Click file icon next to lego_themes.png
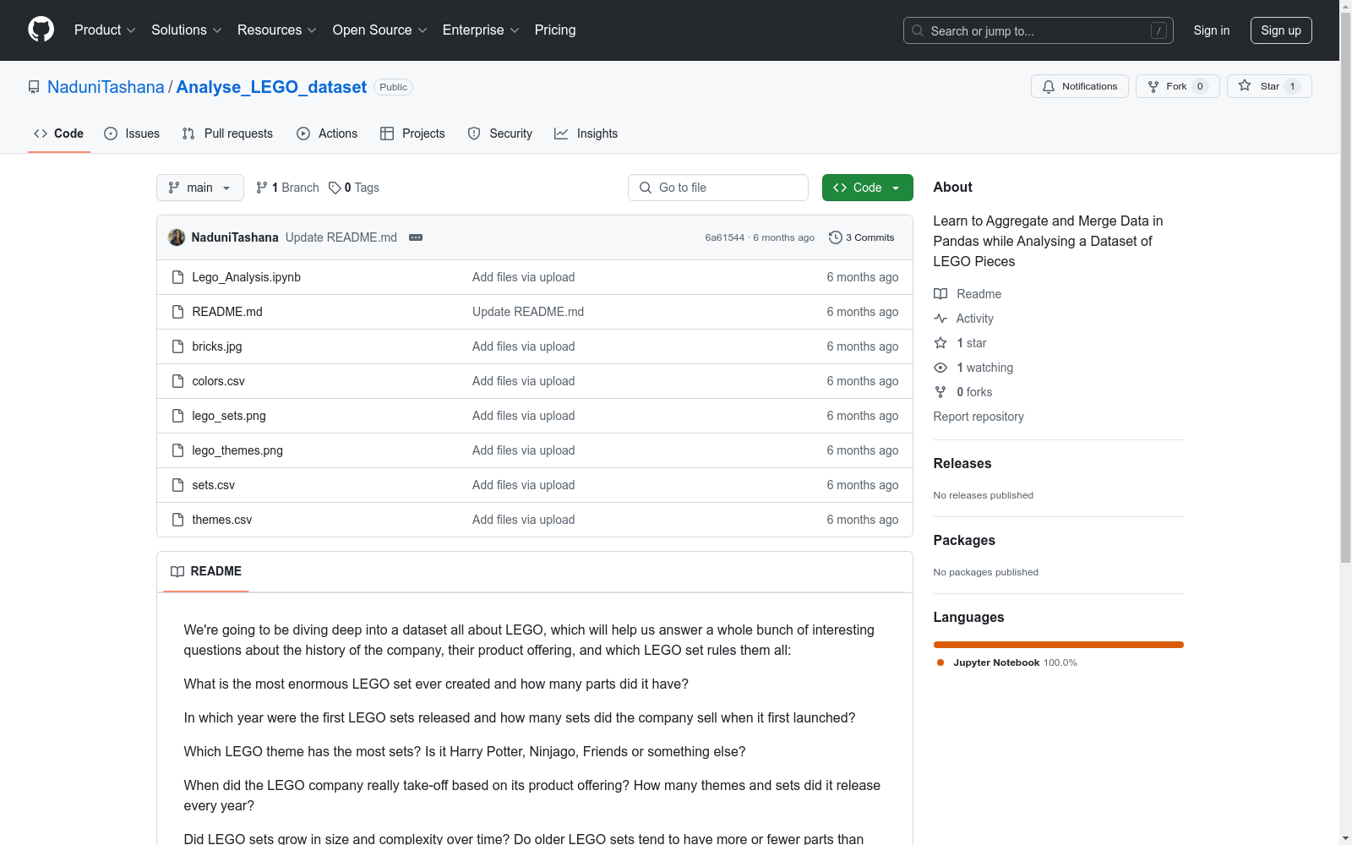The height and width of the screenshot is (845, 1352). coord(177,450)
